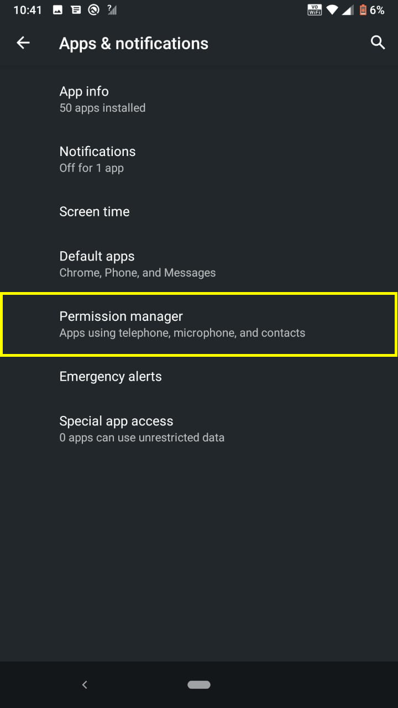Open search in Apps & notifications
The image size is (398, 708).
pos(378,43)
